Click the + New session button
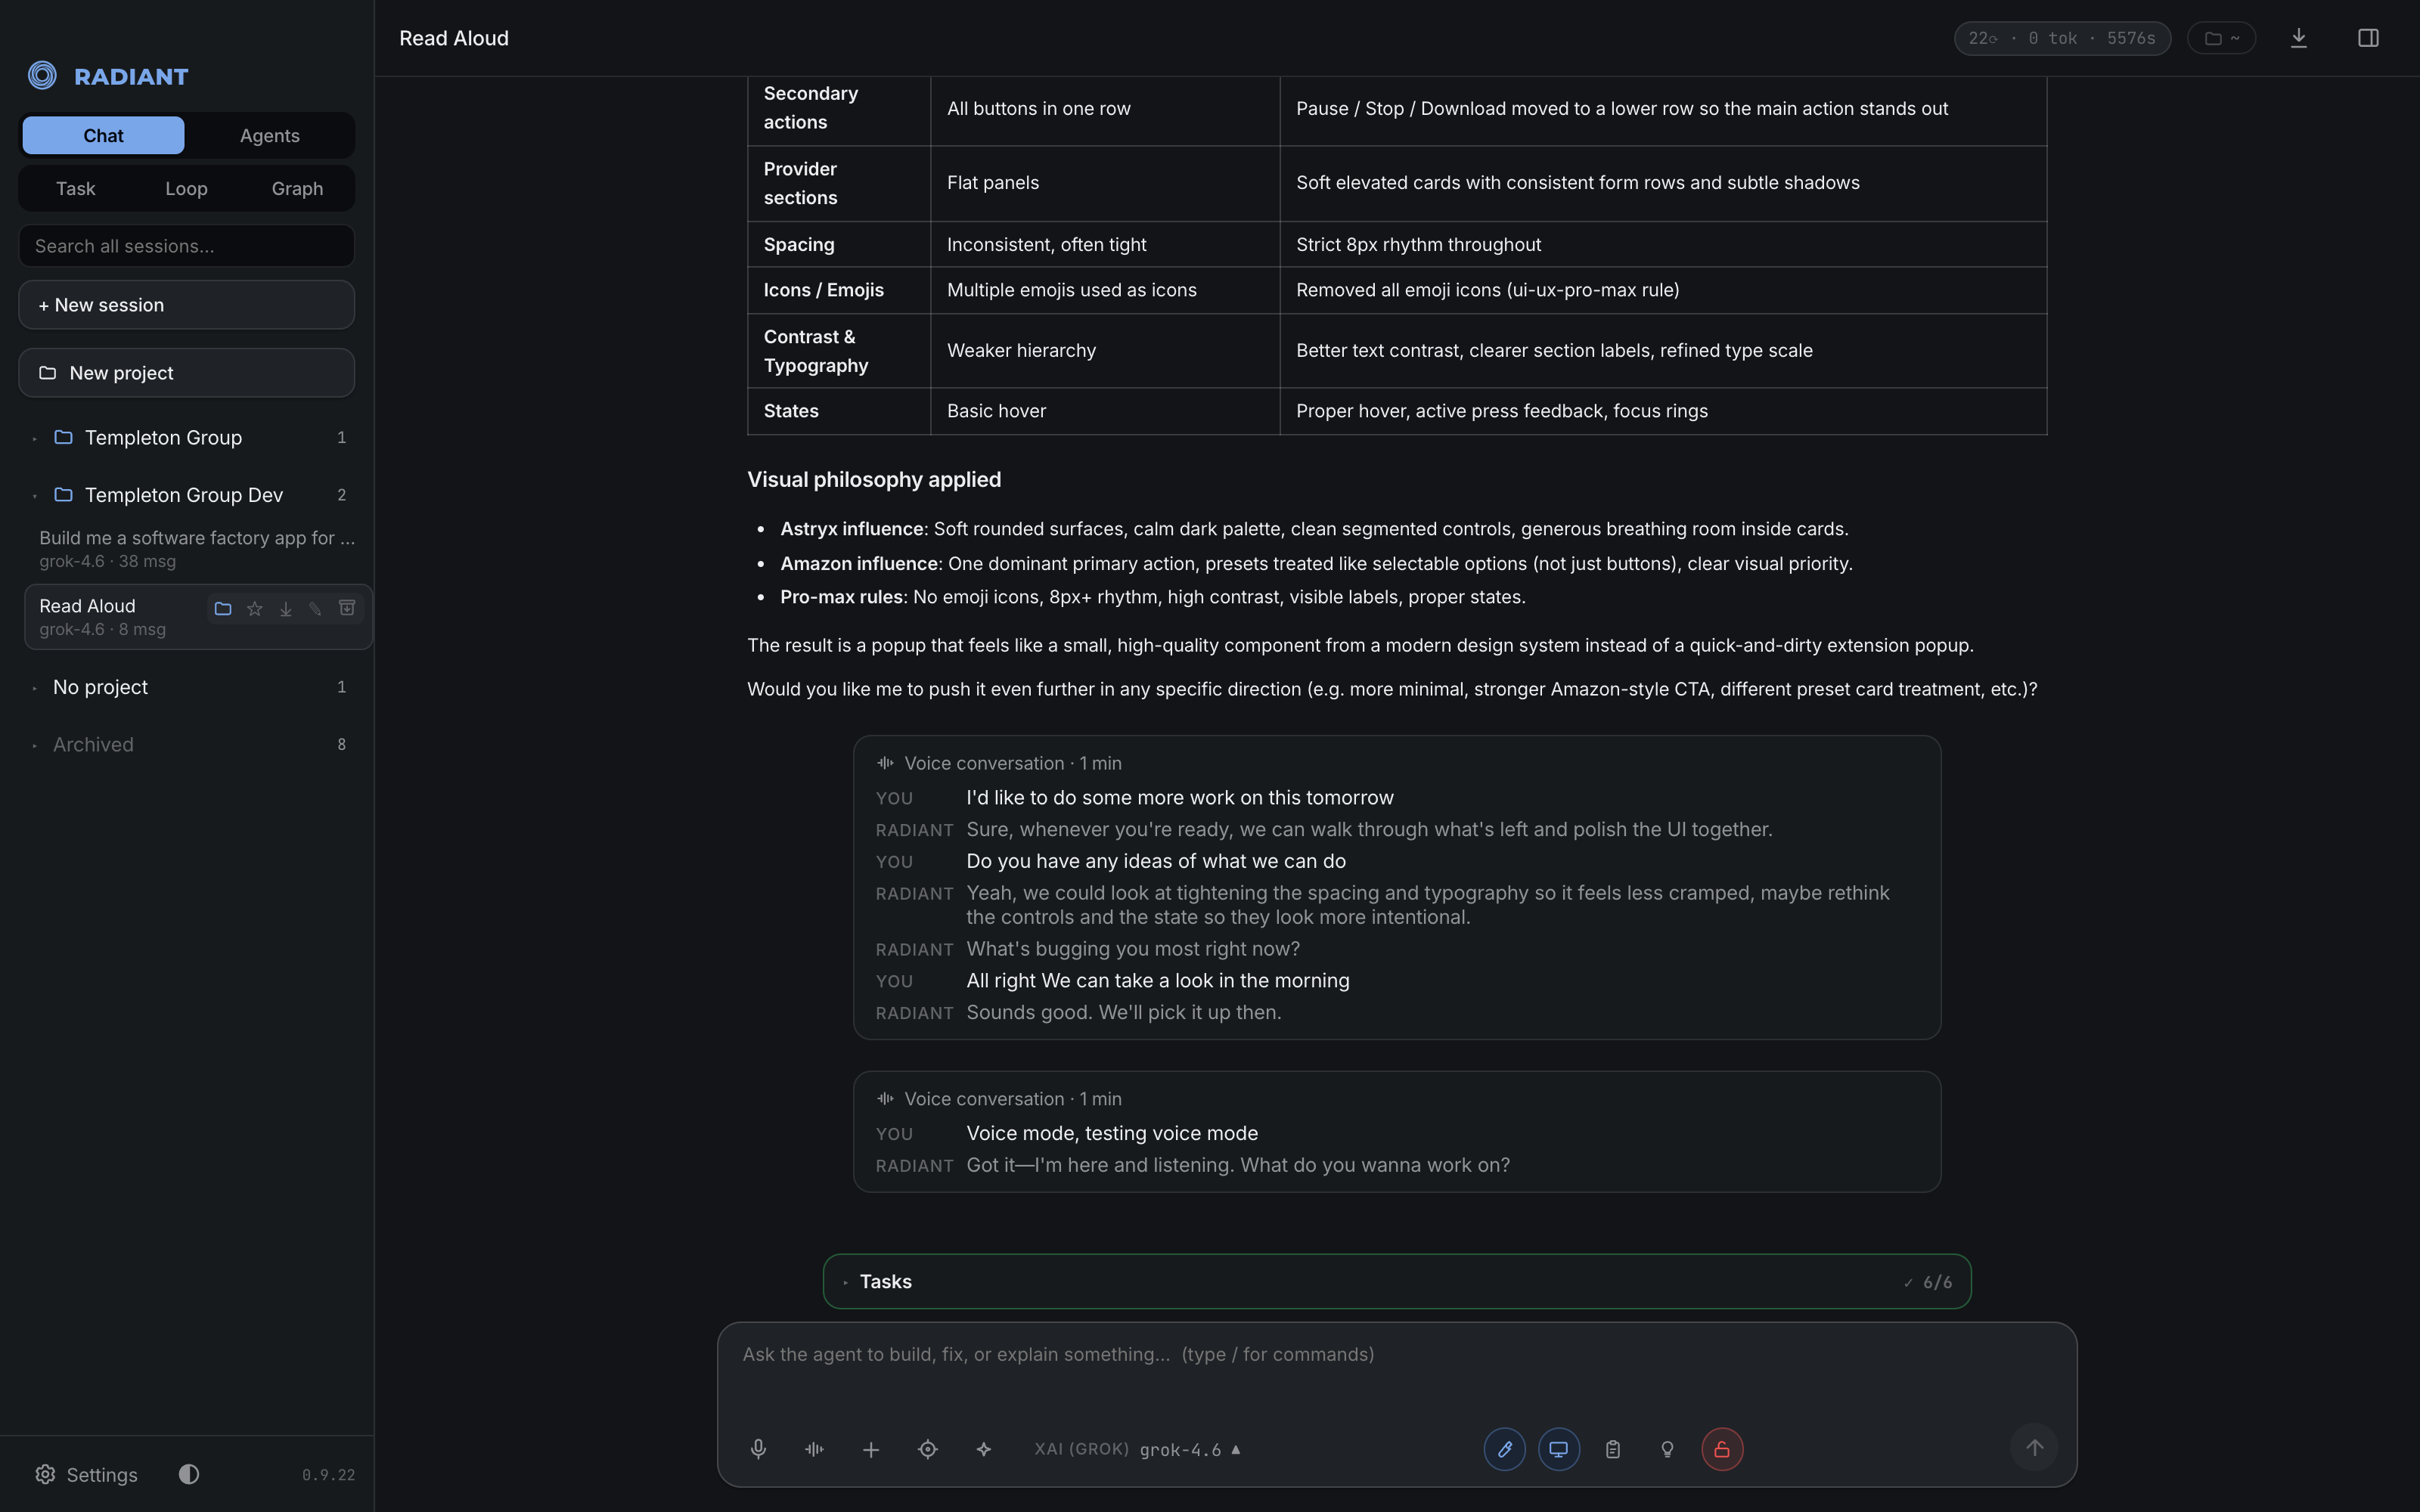The width and height of the screenshot is (2420, 1512). click(x=187, y=305)
